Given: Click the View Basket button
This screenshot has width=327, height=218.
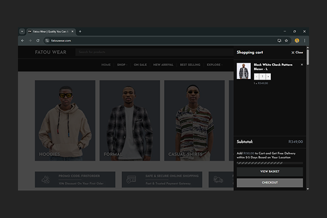Looking at the screenshot, I should [x=269, y=172].
